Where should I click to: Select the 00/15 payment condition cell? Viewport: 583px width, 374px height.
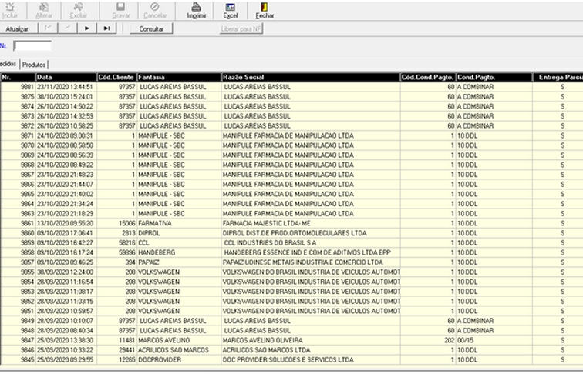click(x=494, y=340)
